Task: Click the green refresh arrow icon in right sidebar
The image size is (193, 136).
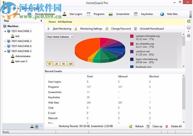Action: [x=189, y=21]
